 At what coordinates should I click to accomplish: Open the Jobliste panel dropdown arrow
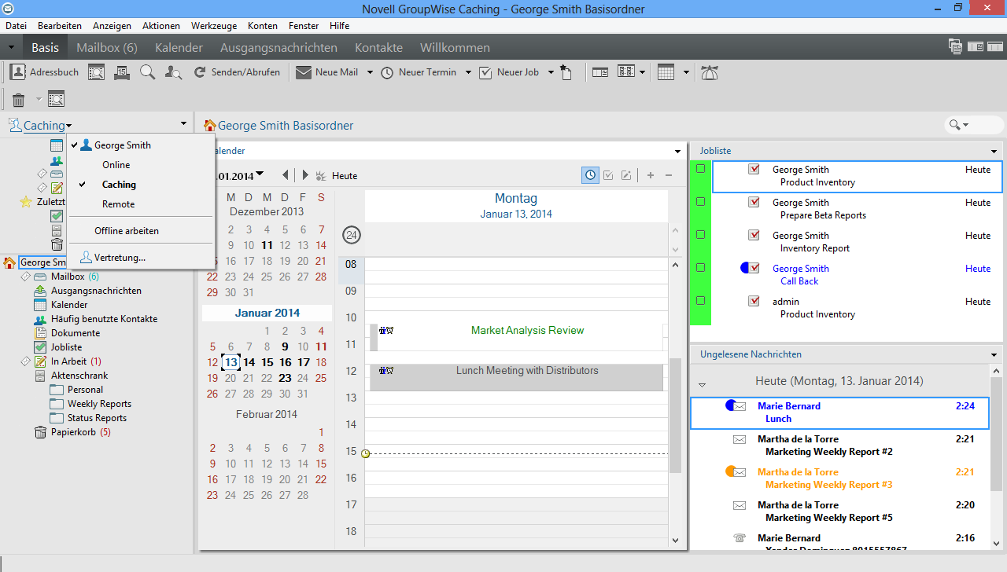pyautogui.click(x=994, y=150)
